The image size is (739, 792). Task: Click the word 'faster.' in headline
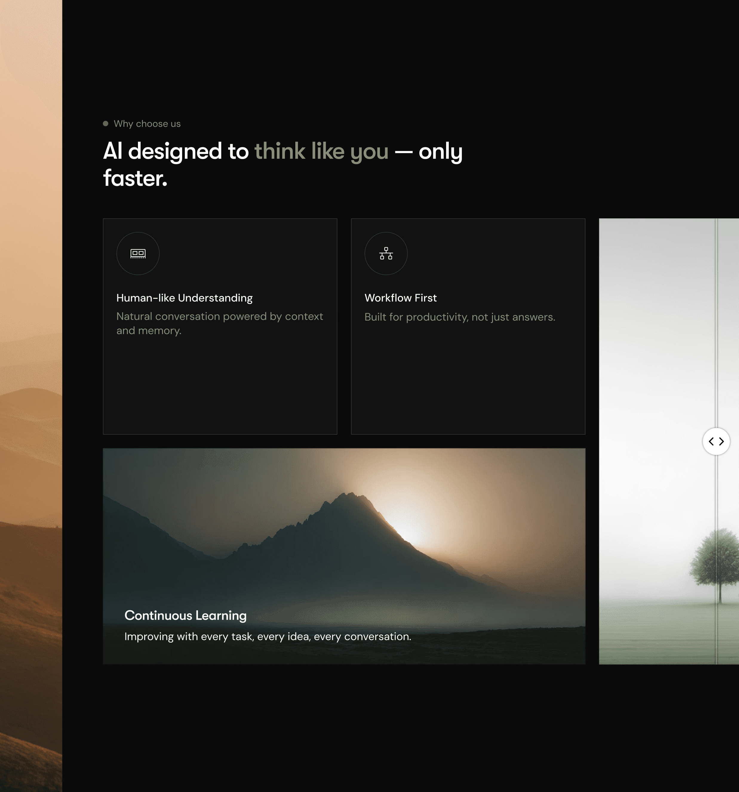(135, 178)
